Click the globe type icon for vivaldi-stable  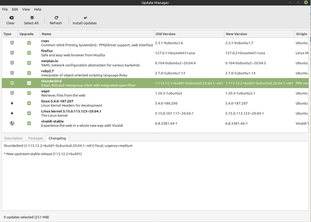pyautogui.click(x=12, y=124)
